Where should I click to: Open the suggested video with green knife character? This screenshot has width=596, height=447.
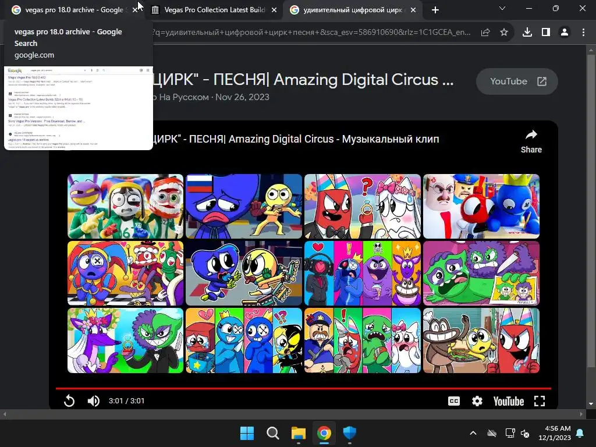click(x=481, y=274)
